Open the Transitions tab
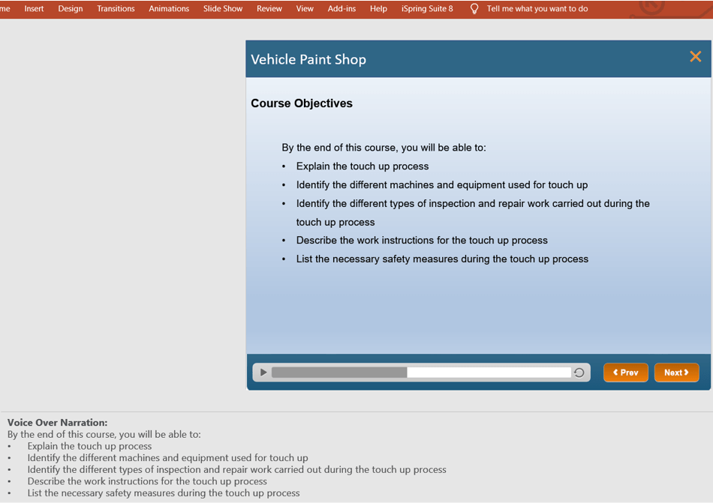Viewport: 713px width, 503px height. pos(116,9)
